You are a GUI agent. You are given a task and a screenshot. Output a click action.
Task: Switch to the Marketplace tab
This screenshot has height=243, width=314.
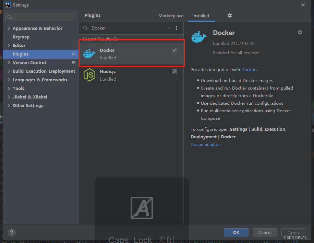pos(171,16)
